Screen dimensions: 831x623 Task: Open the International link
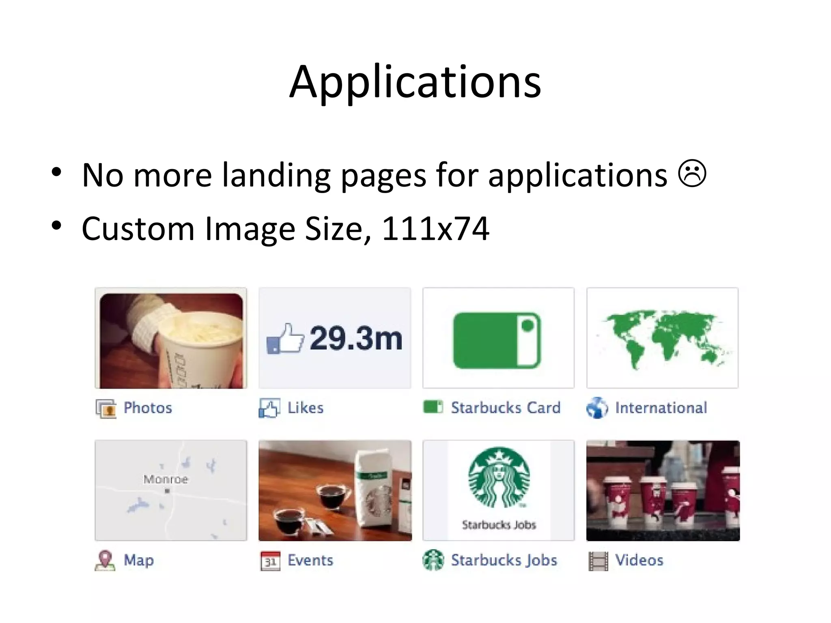661,408
